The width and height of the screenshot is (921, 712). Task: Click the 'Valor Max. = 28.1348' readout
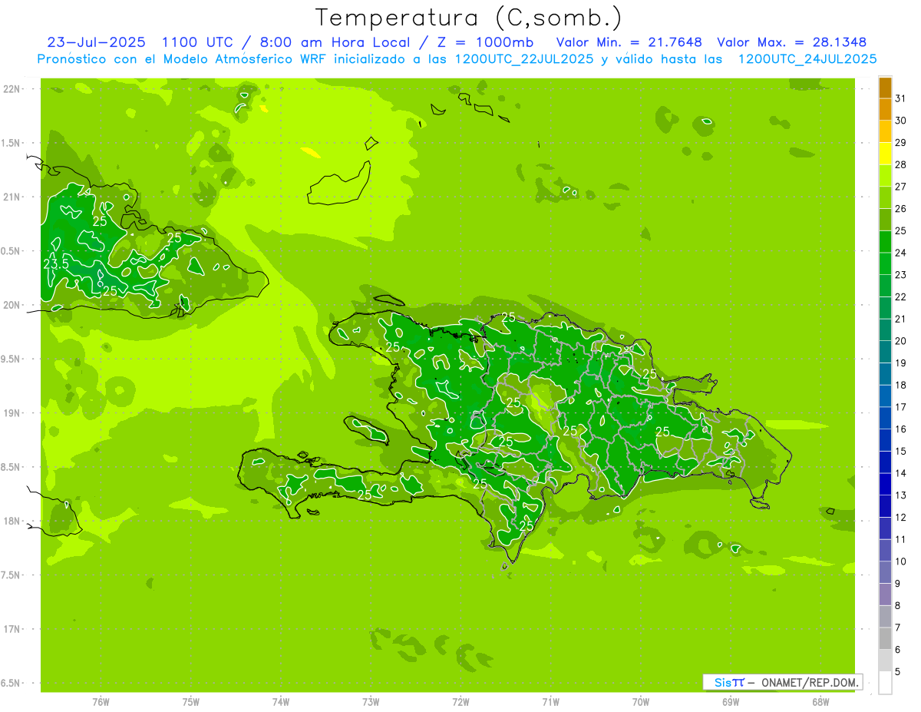pos(792,42)
